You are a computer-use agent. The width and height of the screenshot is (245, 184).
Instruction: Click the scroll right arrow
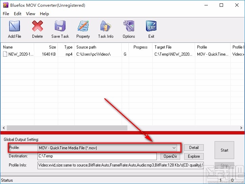(x=241, y=128)
